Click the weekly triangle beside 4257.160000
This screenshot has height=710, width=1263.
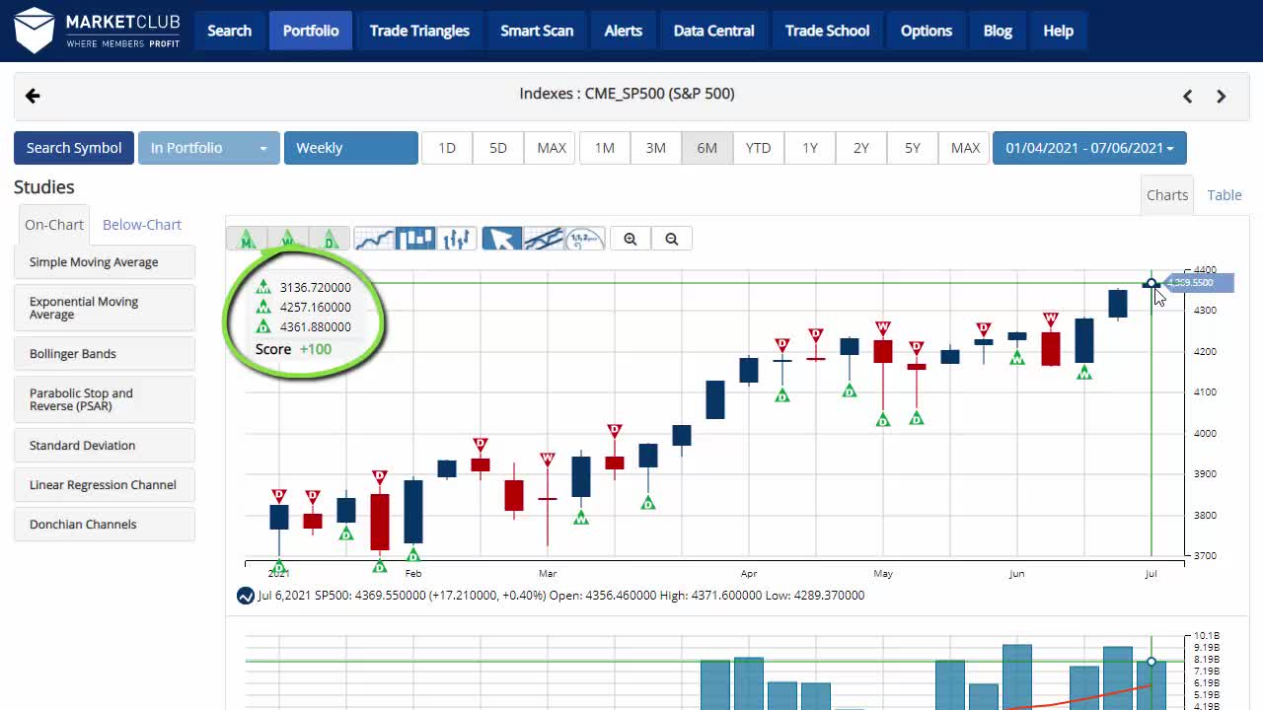263,307
